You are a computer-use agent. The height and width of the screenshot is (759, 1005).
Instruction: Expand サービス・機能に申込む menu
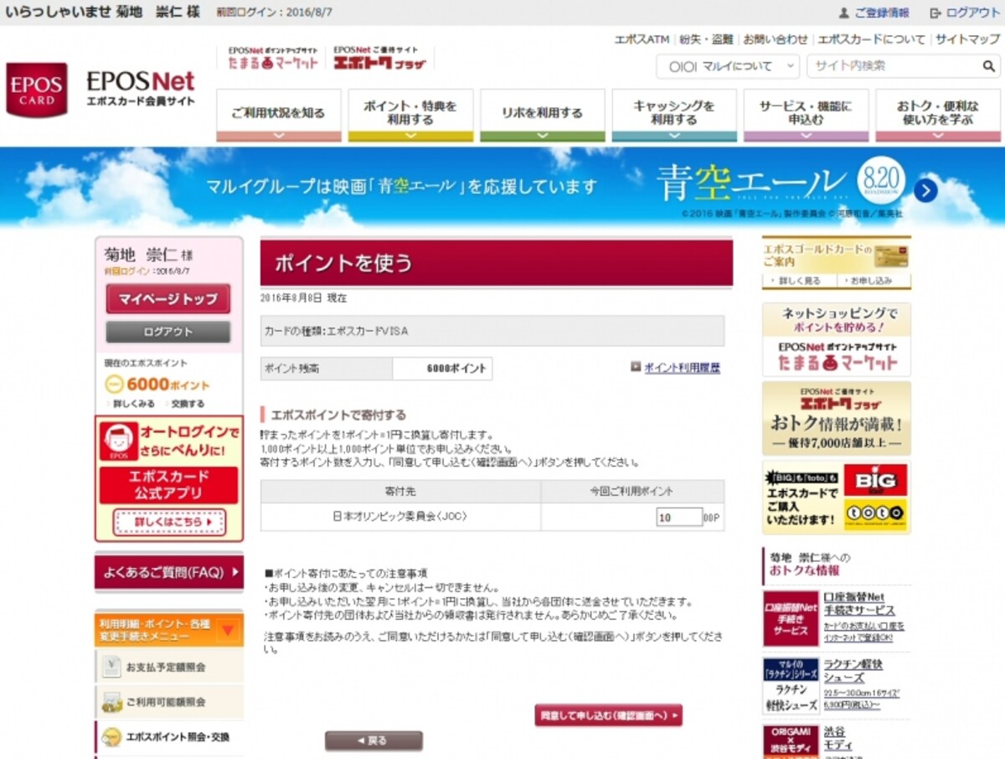806,116
